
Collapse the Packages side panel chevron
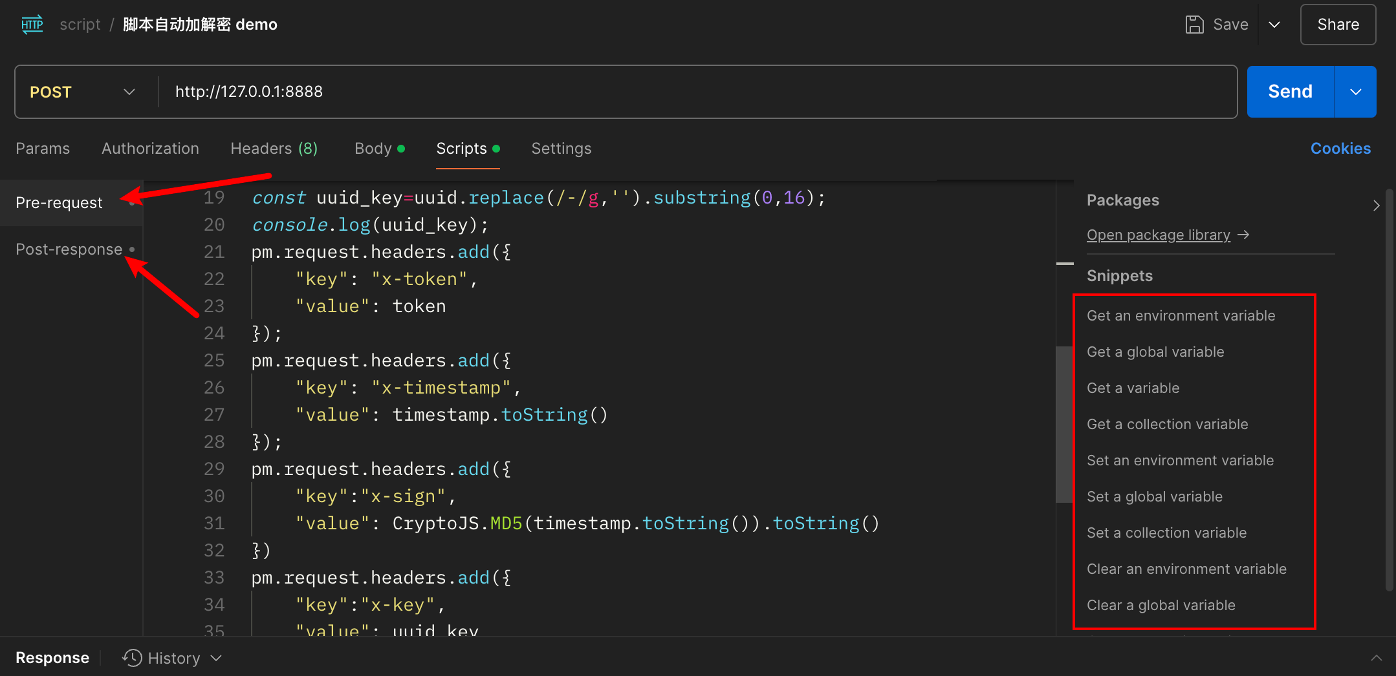point(1376,206)
